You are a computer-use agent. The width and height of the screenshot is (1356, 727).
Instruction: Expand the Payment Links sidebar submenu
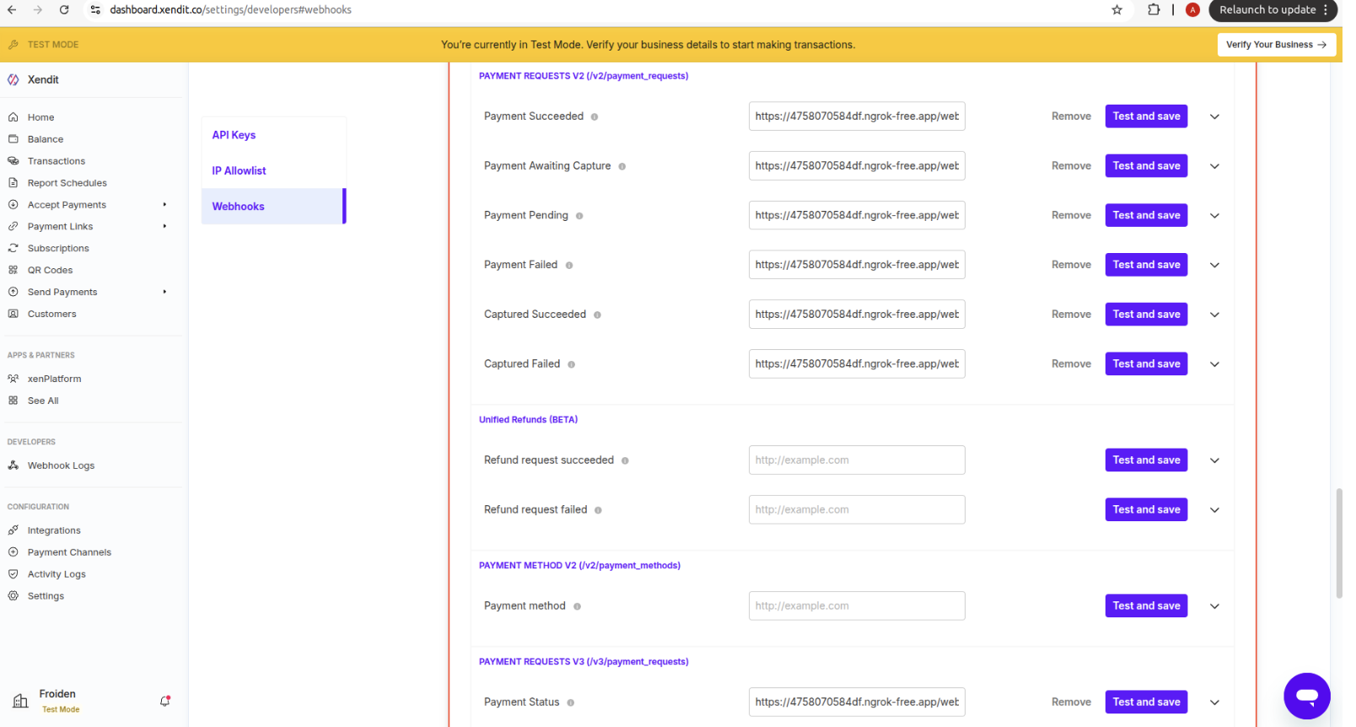pos(164,226)
